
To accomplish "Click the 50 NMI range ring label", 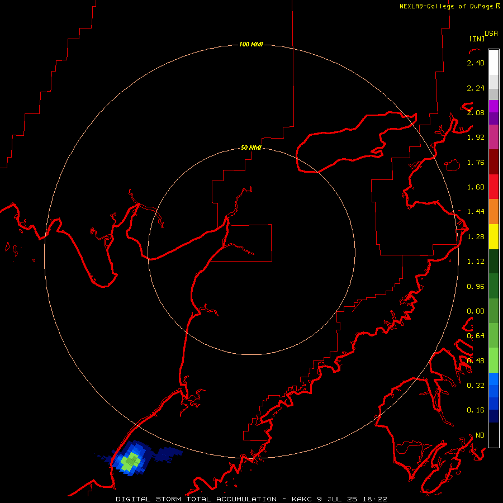I will (251, 148).
